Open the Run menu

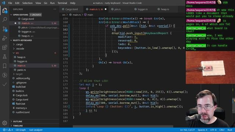click(52, 3)
